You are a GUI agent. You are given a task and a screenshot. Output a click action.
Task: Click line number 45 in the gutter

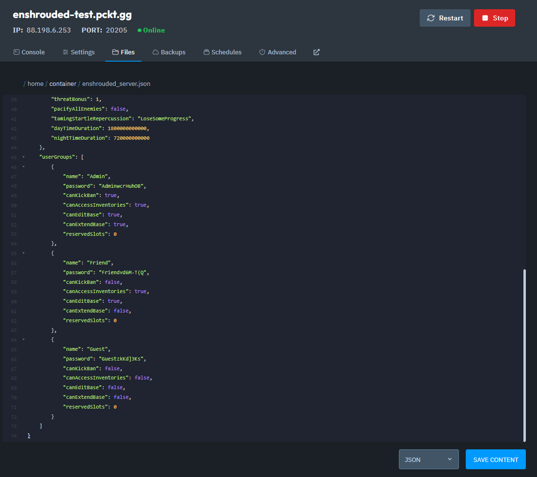coord(14,157)
